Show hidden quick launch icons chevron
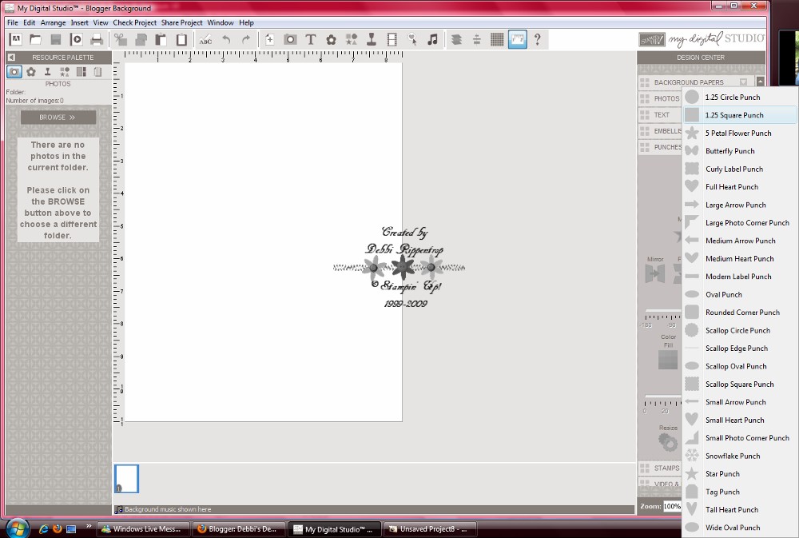Screen dimensions: 799x538 (x=89, y=526)
